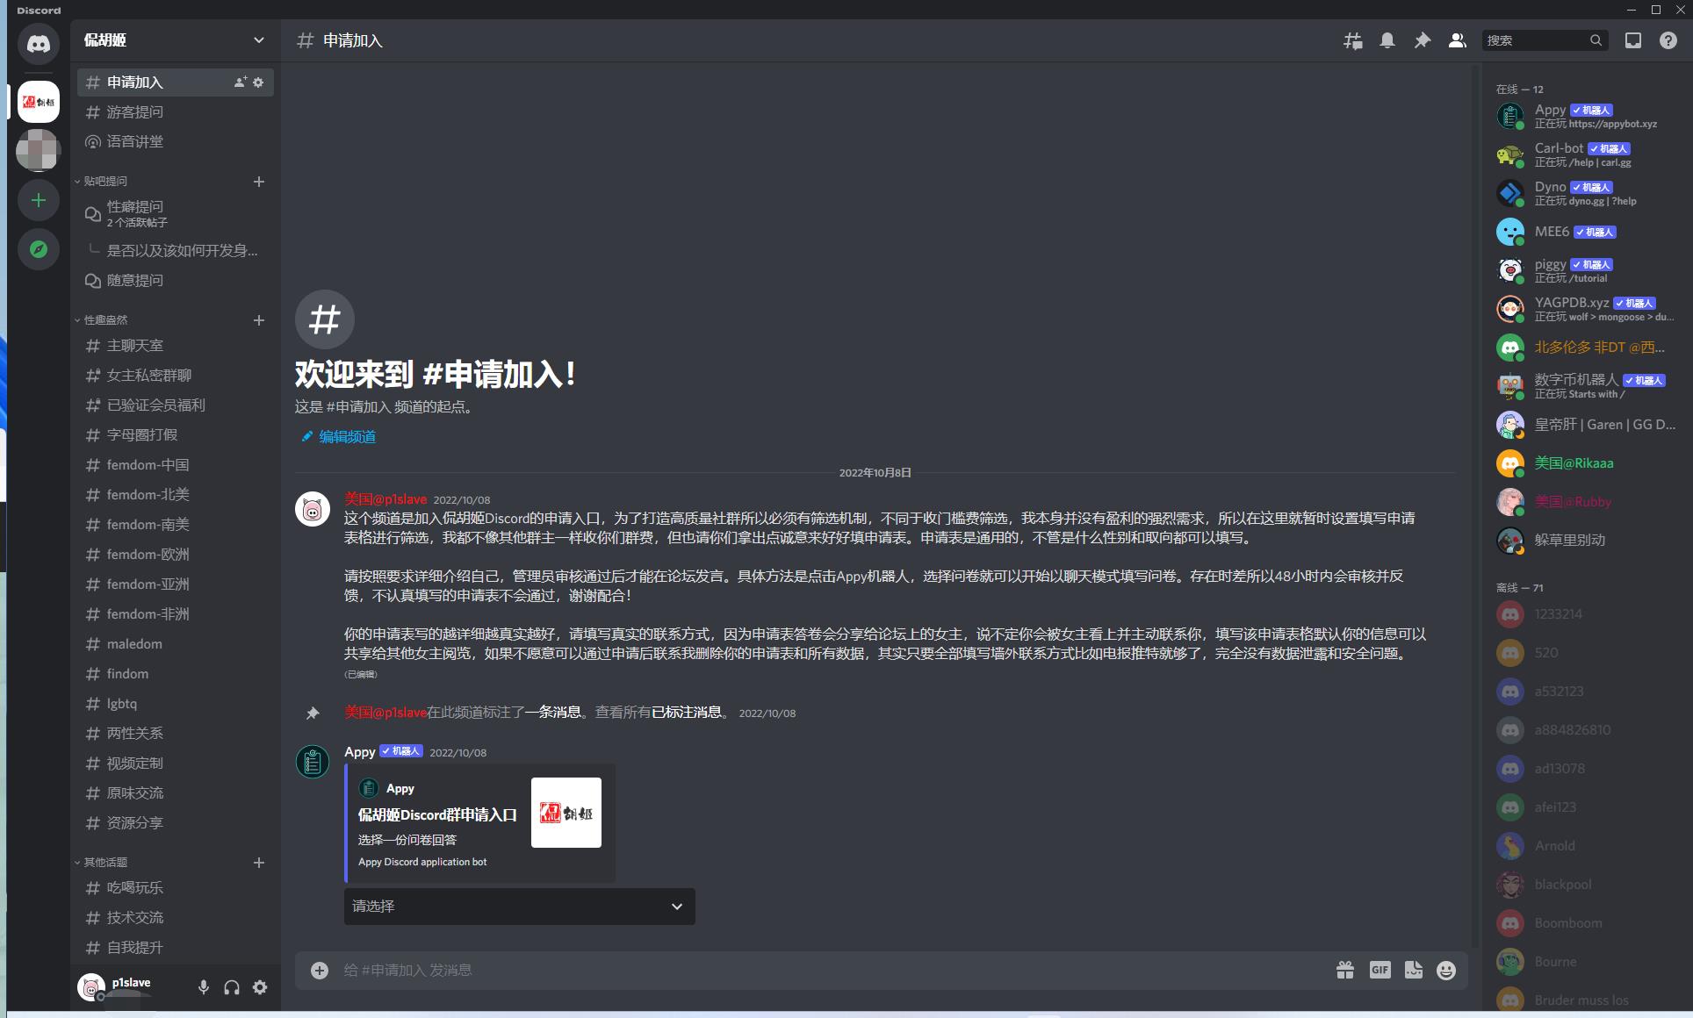Viewport: 1693px width, 1018px height.
Task: Create channel in 其他话题 category
Action: pos(259,863)
